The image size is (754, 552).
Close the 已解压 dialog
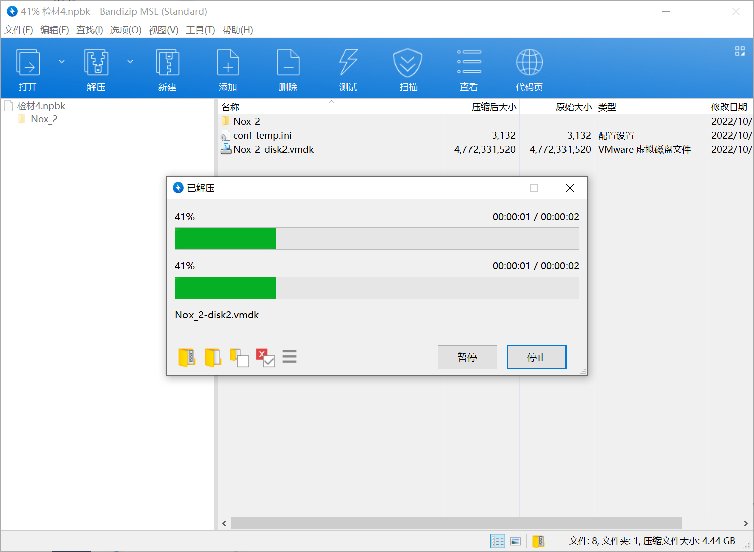click(x=570, y=188)
